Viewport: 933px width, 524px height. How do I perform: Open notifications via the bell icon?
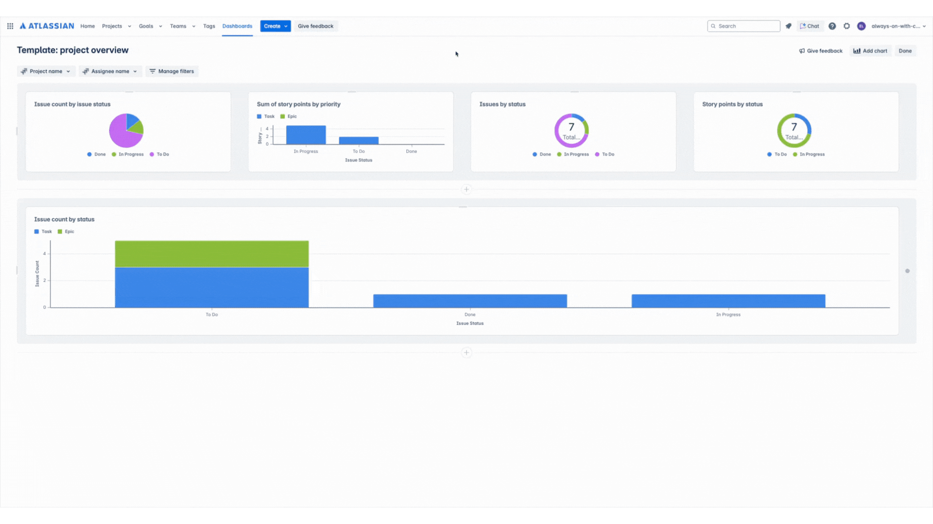[788, 26]
